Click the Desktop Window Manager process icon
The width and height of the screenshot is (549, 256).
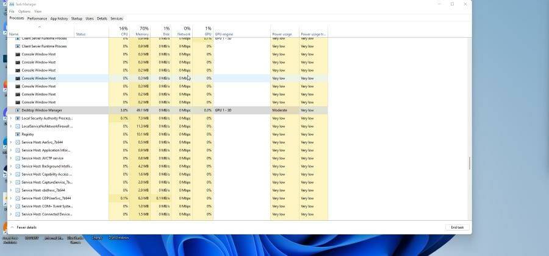(x=18, y=110)
